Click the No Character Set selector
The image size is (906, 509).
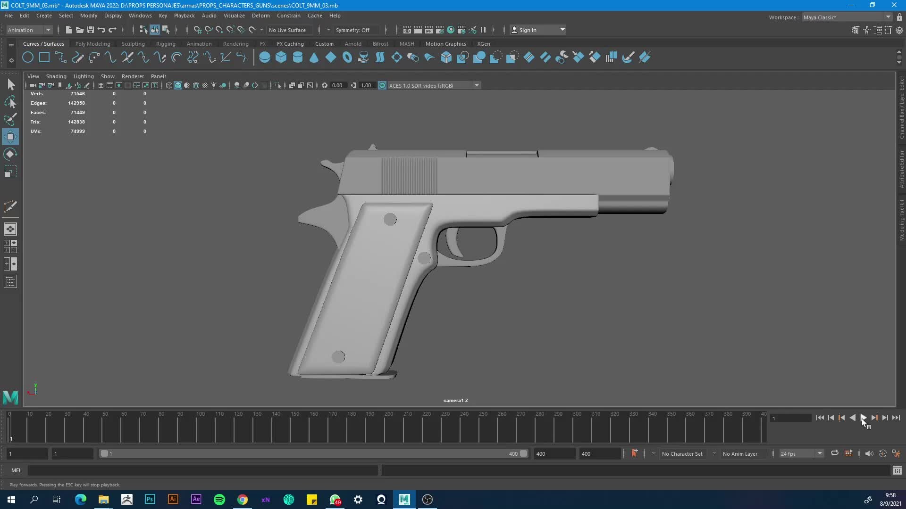coord(682,453)
